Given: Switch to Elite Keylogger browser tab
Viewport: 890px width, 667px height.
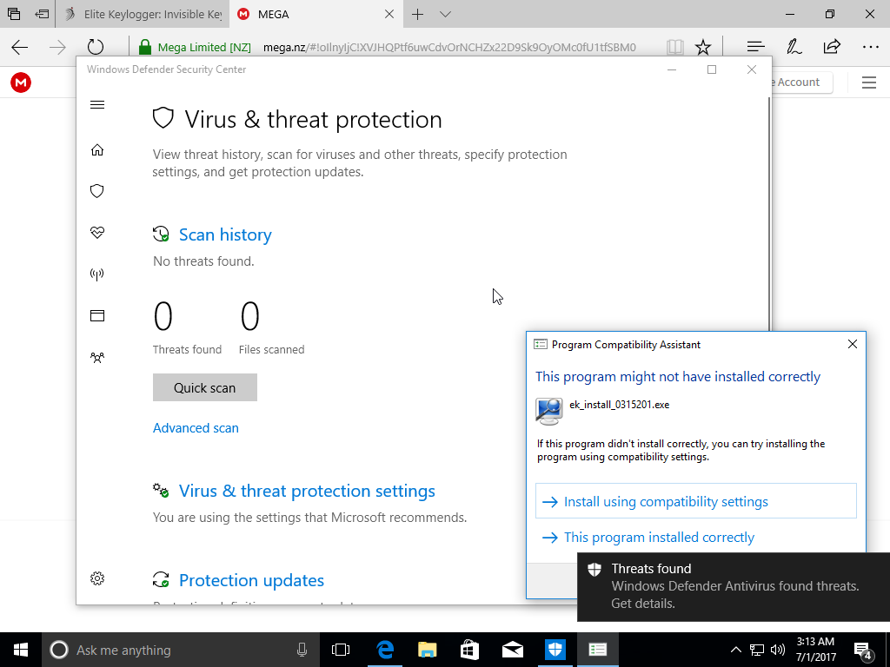Looking at the screenshot, I should pos(143,14).
